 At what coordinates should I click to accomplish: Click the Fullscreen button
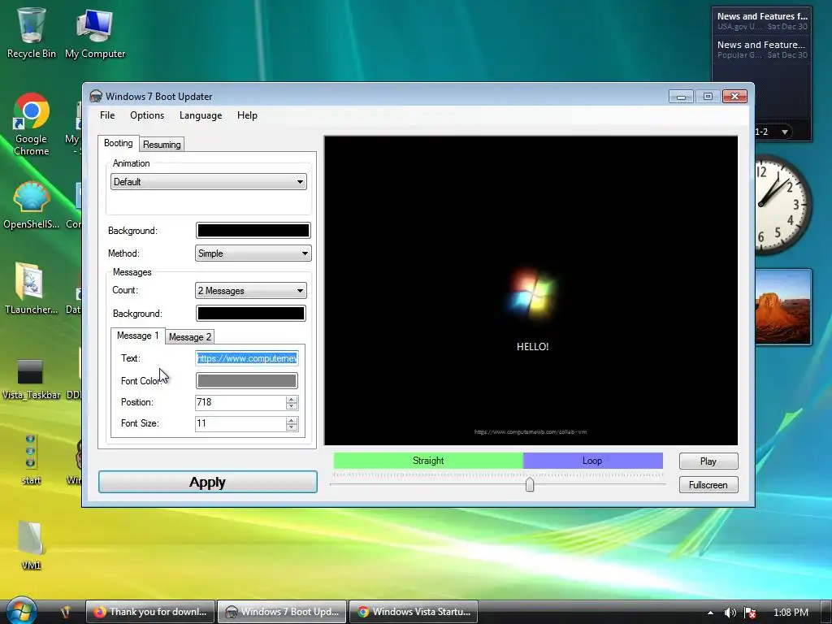[708, 484]
